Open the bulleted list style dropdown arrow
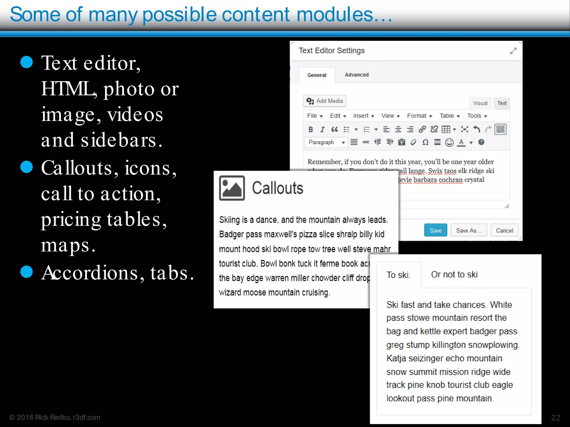 pyautogui.click(x=356, y=130)
